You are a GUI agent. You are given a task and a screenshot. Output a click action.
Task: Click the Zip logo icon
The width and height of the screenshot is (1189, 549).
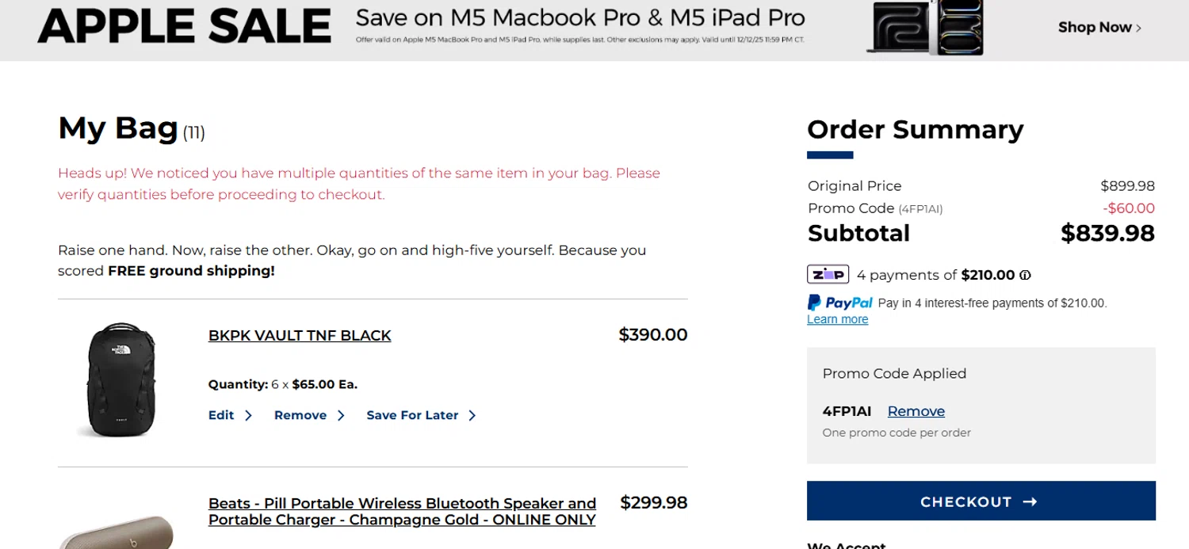click(x=828, y=274)
